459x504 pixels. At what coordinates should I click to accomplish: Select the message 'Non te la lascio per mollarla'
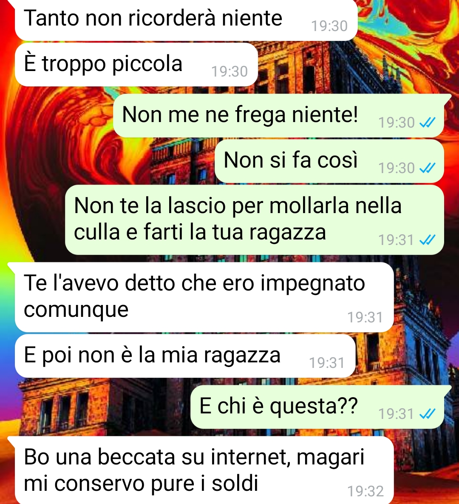click(x=255, y=220)
